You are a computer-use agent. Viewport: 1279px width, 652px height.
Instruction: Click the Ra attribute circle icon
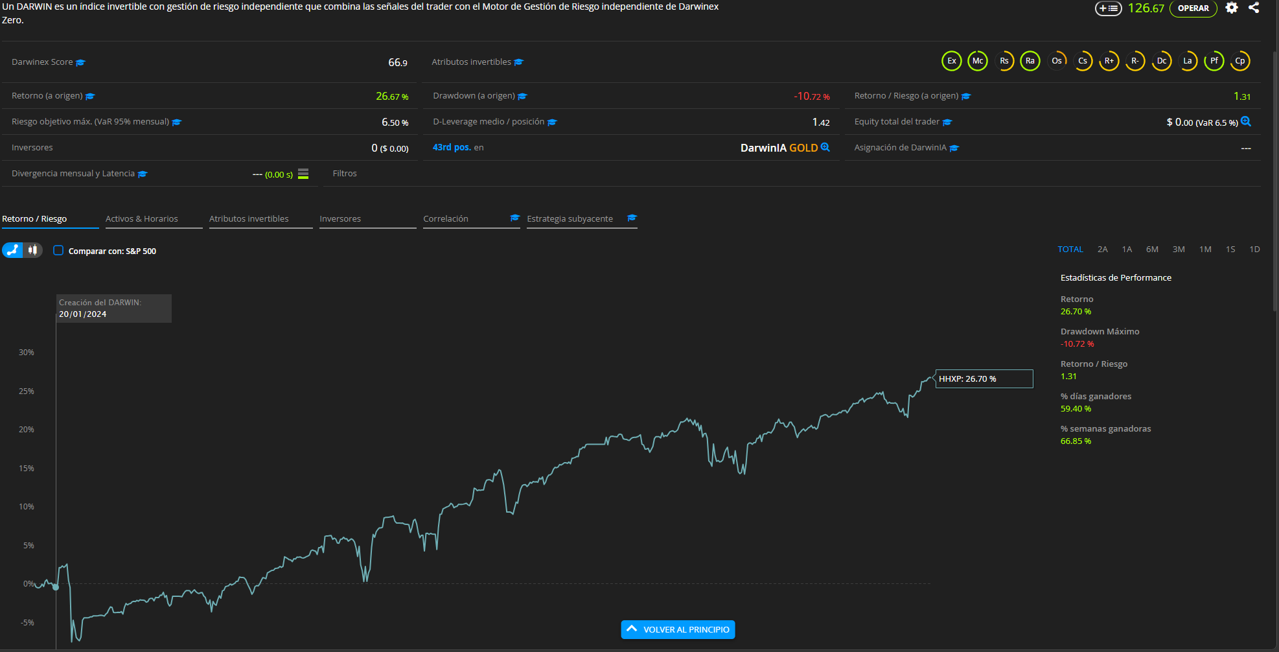(1030, 61)
